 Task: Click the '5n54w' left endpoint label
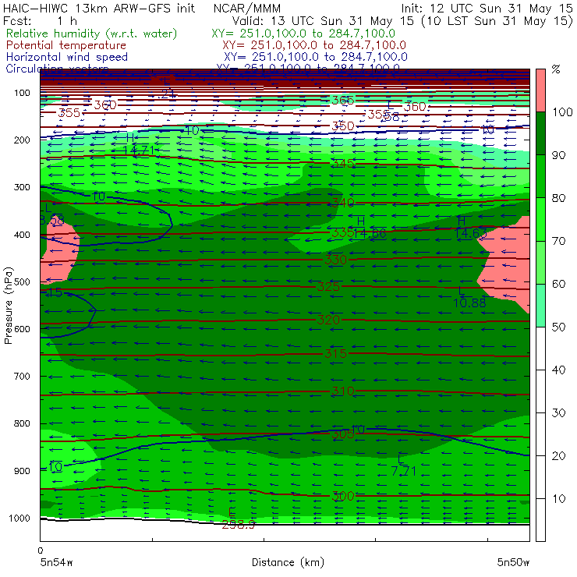click(57, 562)
